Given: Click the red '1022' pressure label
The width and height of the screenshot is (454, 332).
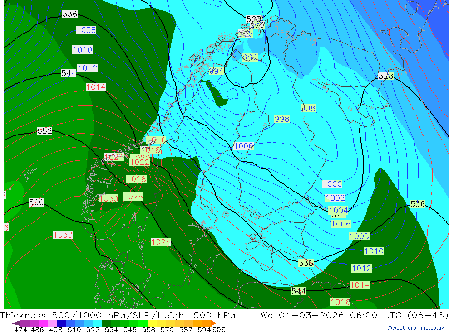Looking at the screenshot, I should (x=139, y=162).
